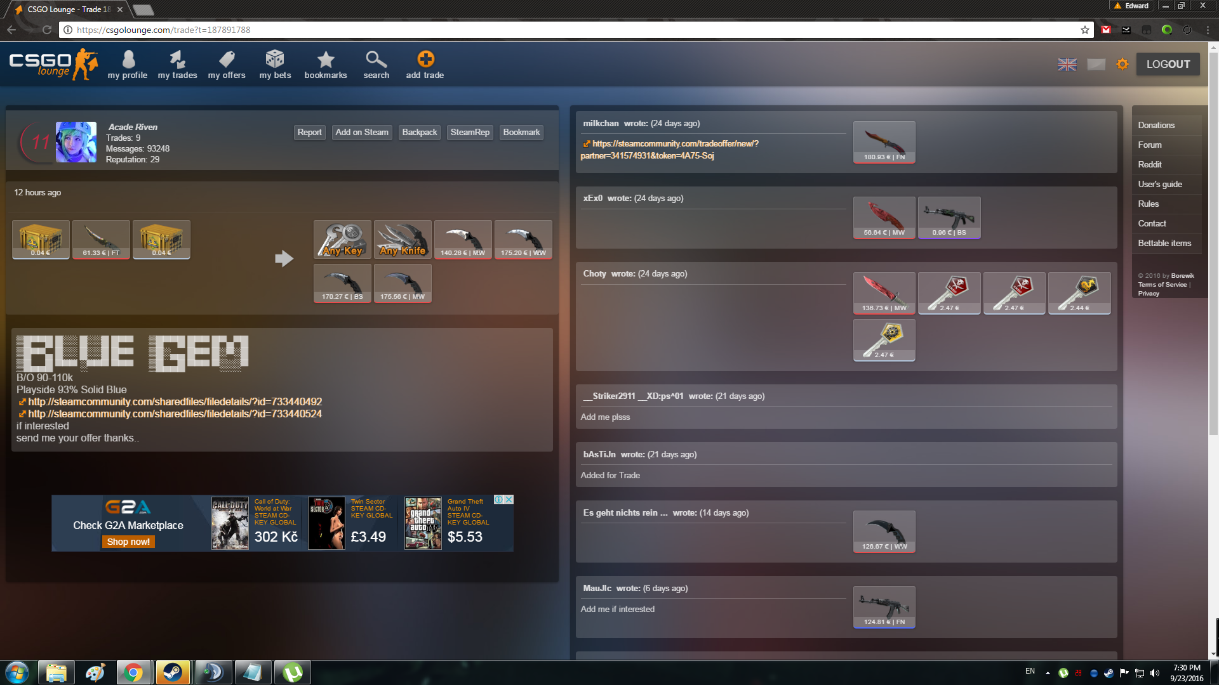Click Add on Steam button

click(x=362, y=132)
